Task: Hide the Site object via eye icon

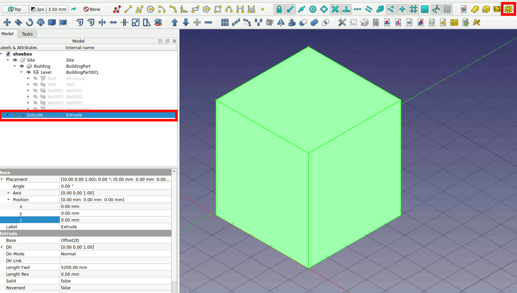Action: pyautogui.click(x=15, y=60)
